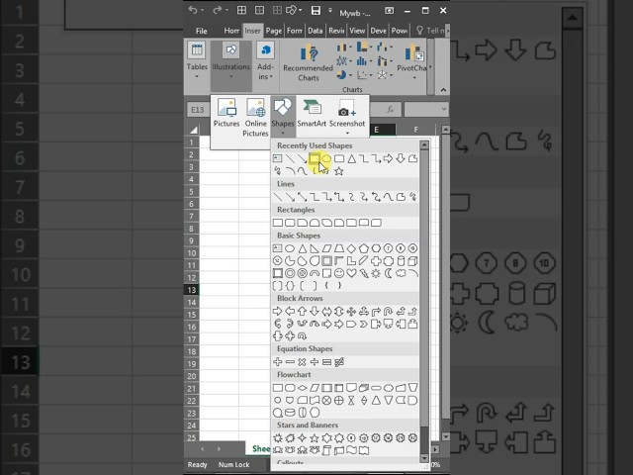The image size is (633, 475).
Task: Insert a SmartArt graphic
Action: pyautogui.click(x=312, y=114)
